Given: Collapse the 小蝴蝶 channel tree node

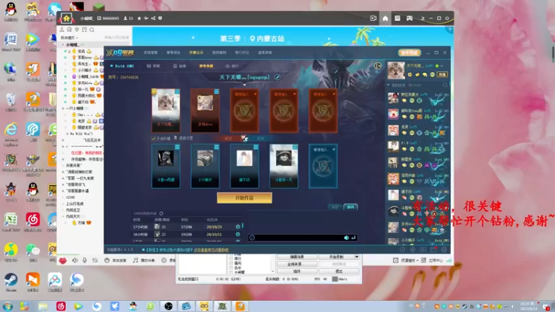Looking at the screenshot, I should click(63, 45).
